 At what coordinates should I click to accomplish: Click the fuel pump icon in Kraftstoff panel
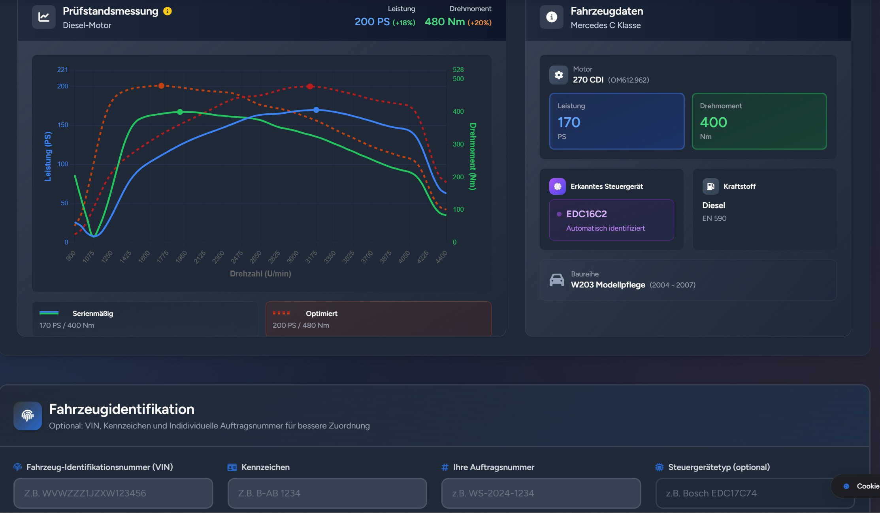tap(710, 186)
